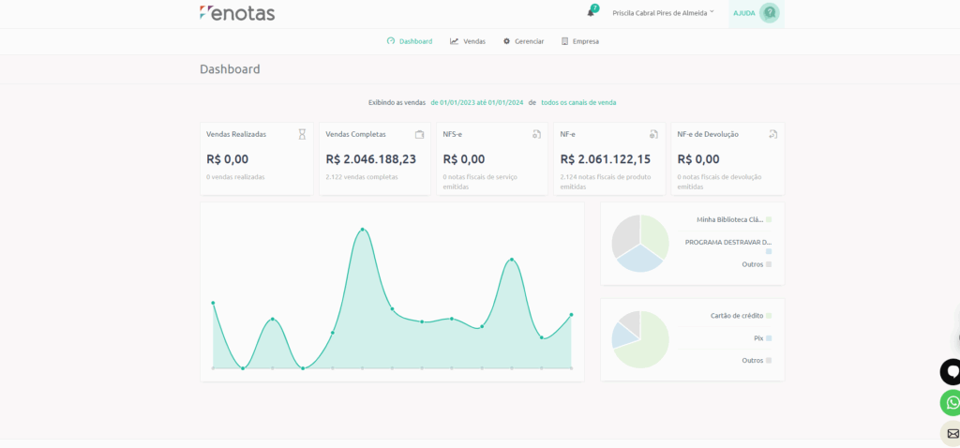
Task: Toggle the Pix legend label
Action: click(x=758, y=337)
